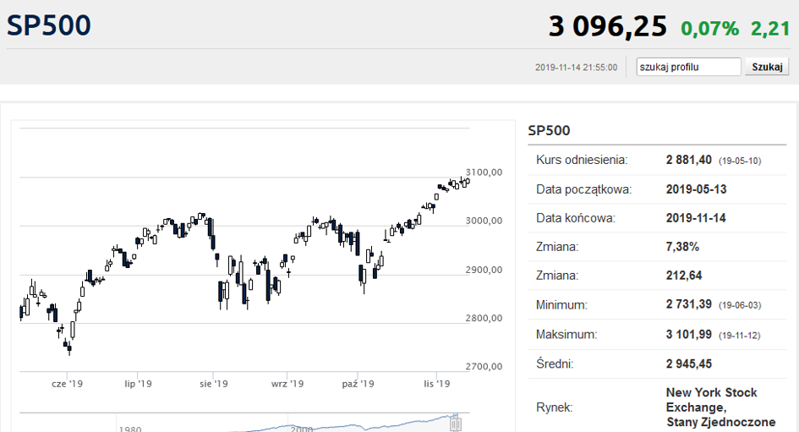The height and width of the screenshot is (432, 799).
Task: Click the Kurs odniesienia 2 881,40 value
Action: point(688,160)
